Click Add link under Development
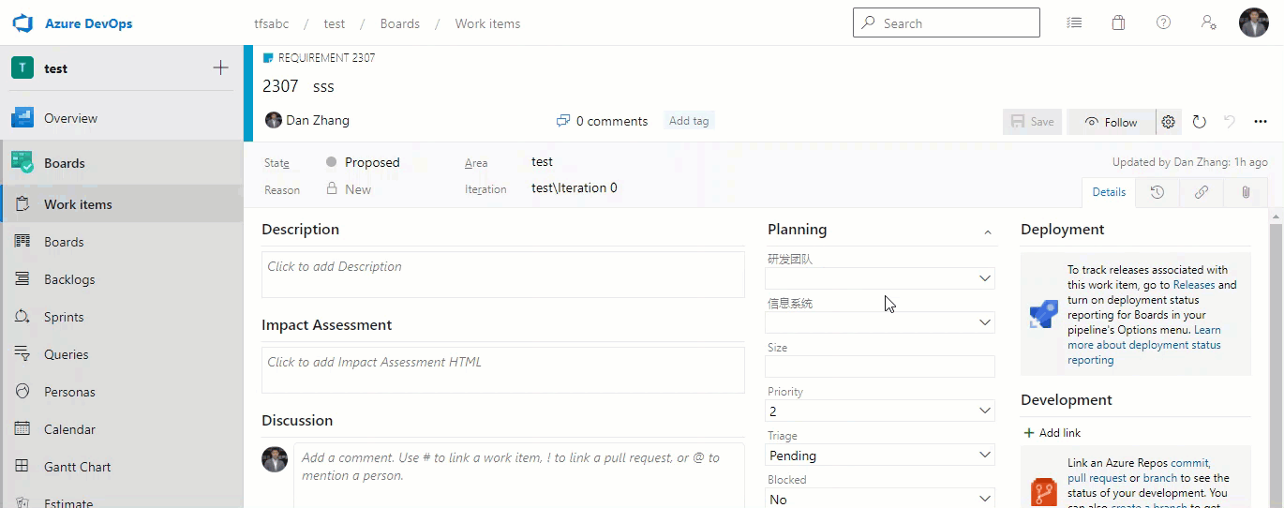Screen dimensions: 1284x508 [1052, 433]
